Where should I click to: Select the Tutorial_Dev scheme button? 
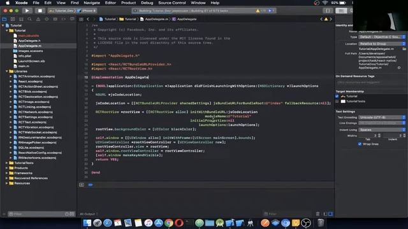[61, 11]
